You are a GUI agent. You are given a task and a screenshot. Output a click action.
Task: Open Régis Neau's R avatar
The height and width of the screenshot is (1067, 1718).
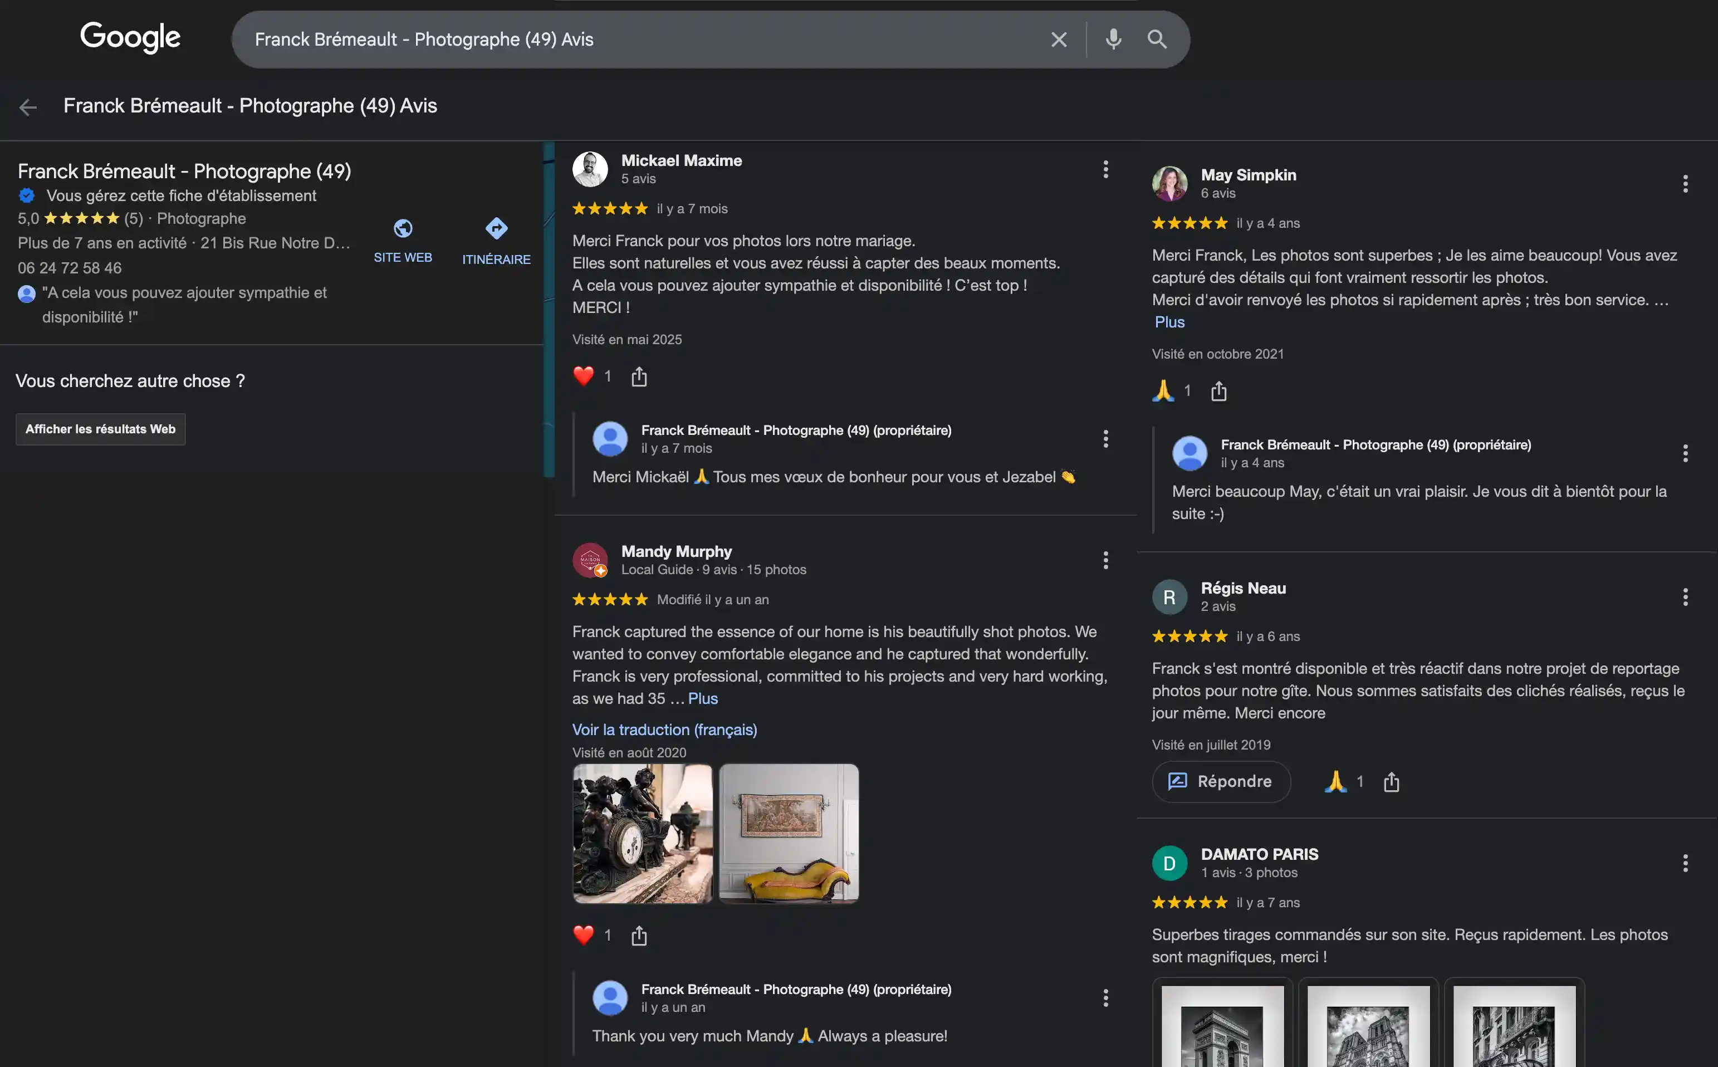click(1170, 597)
